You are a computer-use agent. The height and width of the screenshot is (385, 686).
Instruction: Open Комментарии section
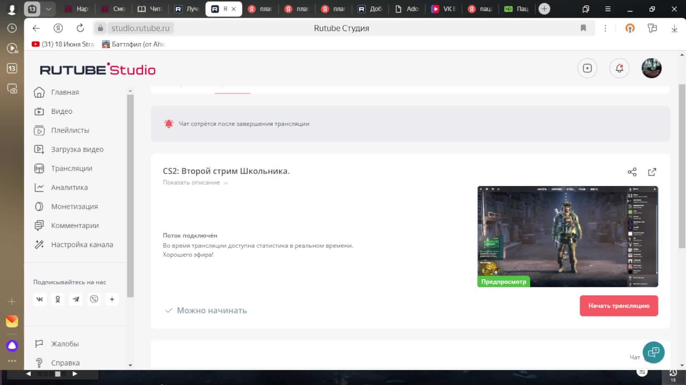66,226
